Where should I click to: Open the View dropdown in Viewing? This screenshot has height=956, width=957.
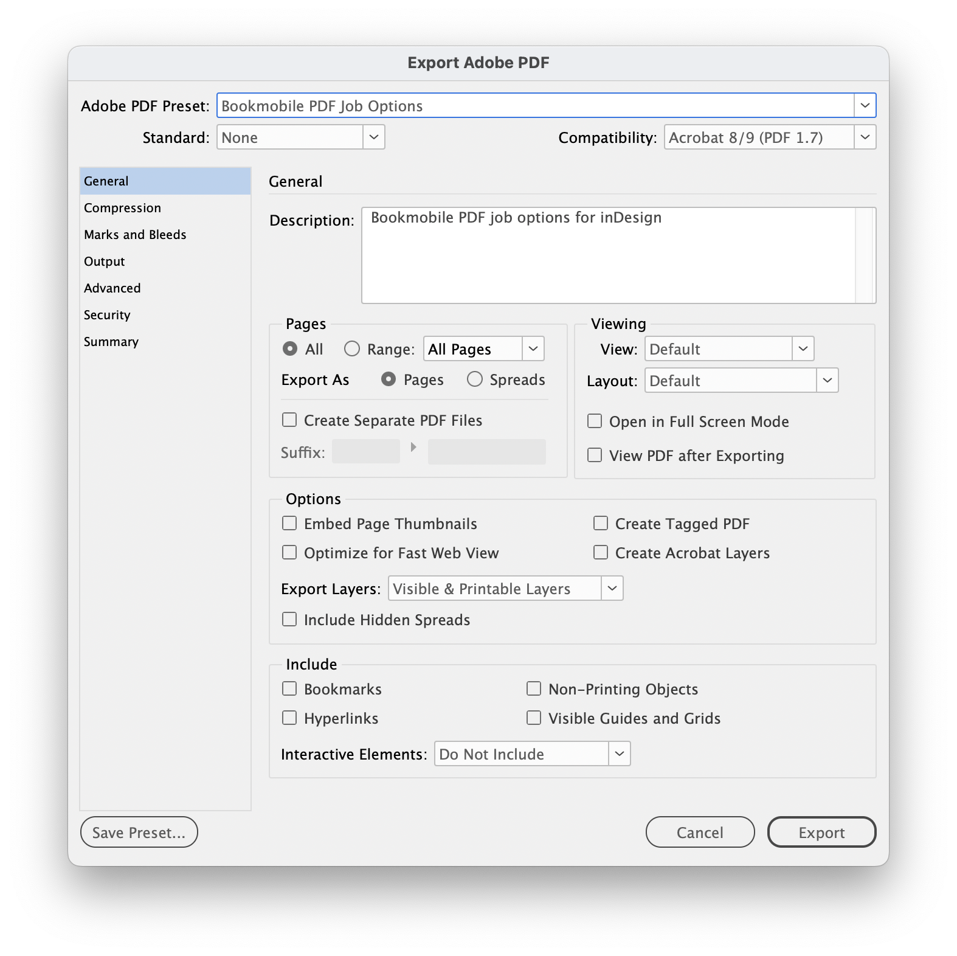pos(729,349)
